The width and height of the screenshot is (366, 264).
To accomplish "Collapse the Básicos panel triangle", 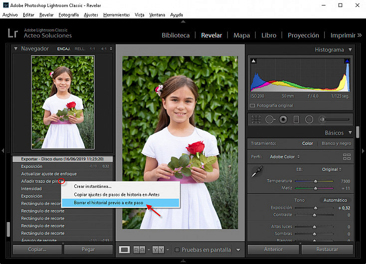I will (x=350, y=132).
